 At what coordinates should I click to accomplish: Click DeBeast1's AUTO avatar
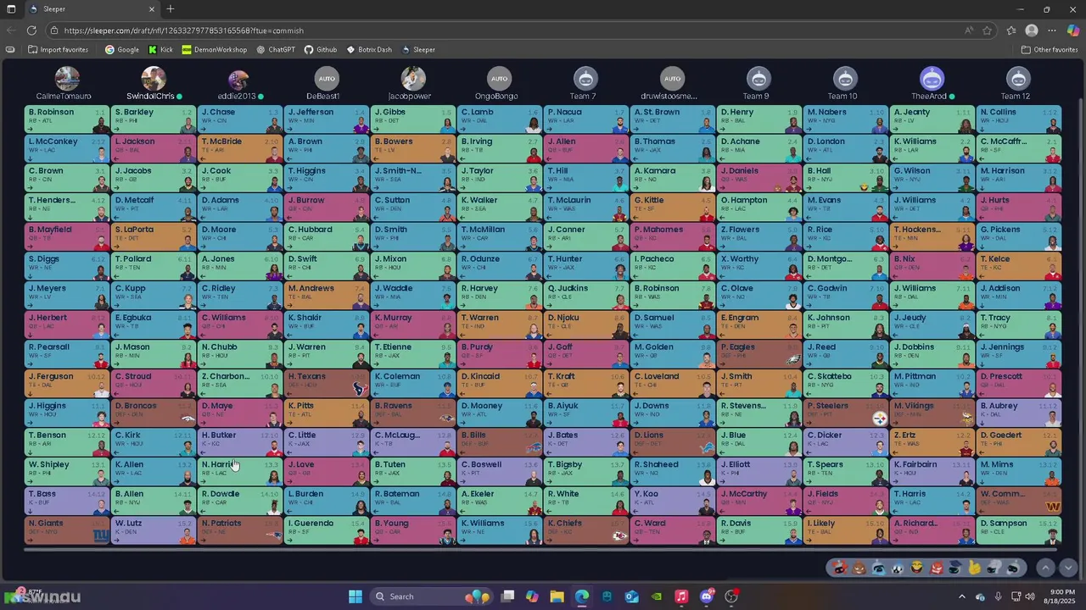coord(326,79)
